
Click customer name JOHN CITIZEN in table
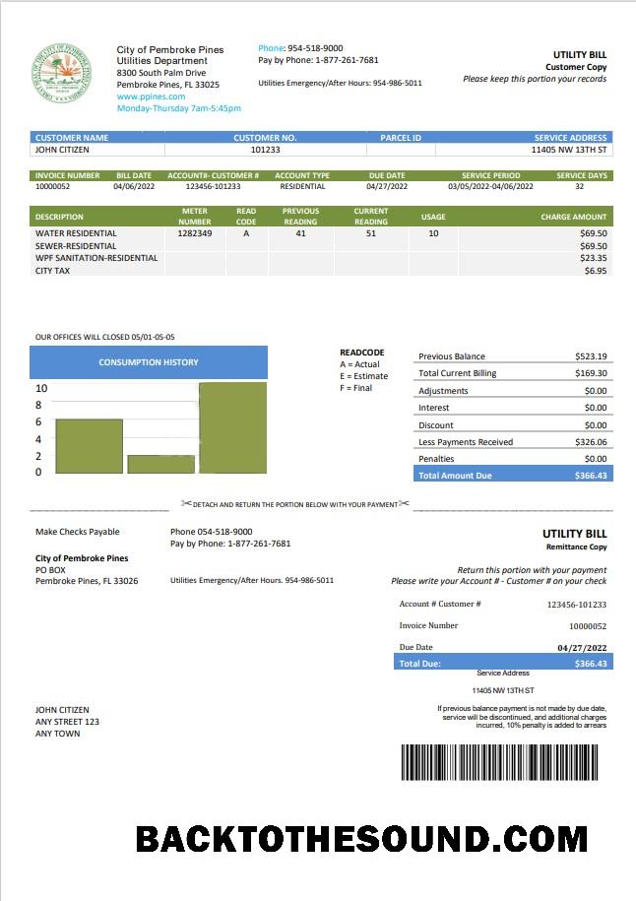(x=62, y=150)
